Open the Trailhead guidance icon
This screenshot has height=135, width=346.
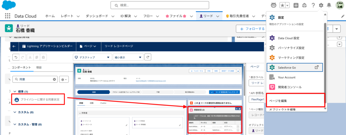tap(304, 5)
